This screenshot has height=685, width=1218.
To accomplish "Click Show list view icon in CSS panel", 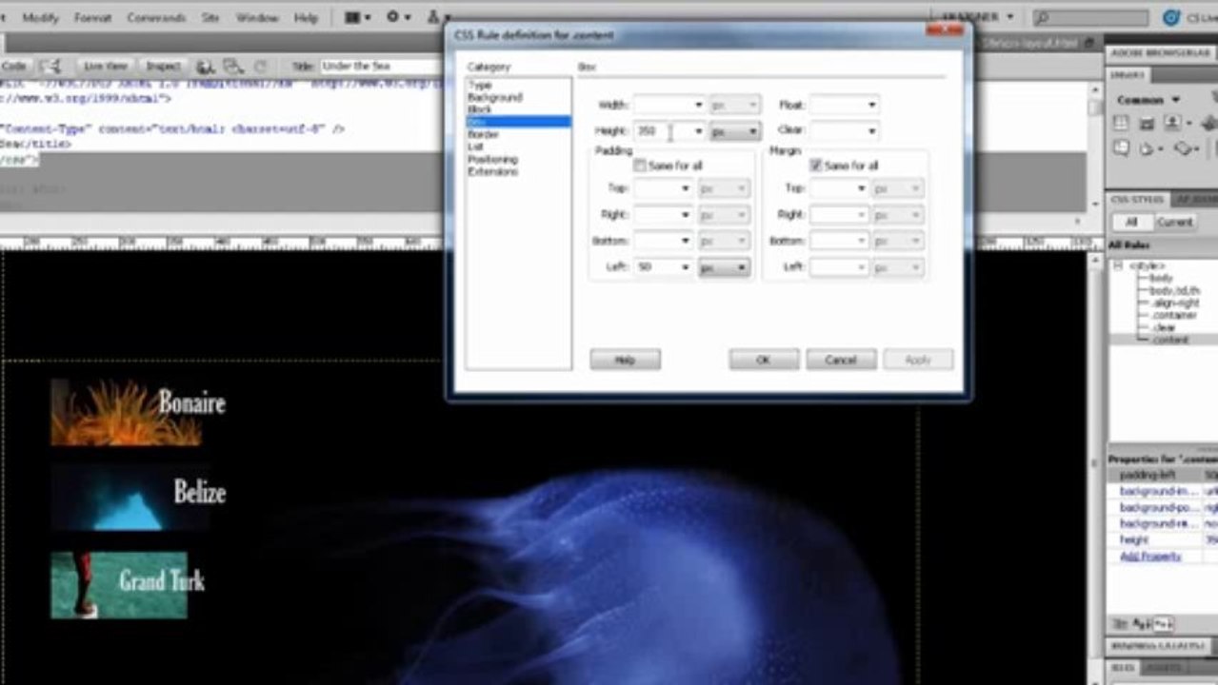I will pyautogui.click(x=1143, y=624).
